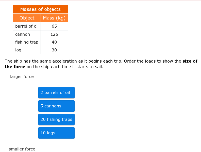The width and height of the screenshot is (201, 152).
Task: Click the 'larger force' label
Action: tap(22, 77)
